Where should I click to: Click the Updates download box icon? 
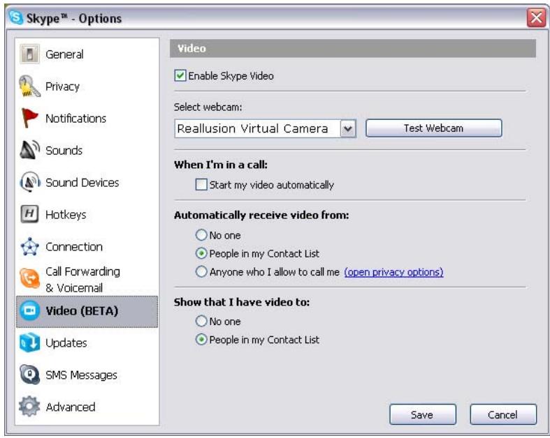coord(29,342)
